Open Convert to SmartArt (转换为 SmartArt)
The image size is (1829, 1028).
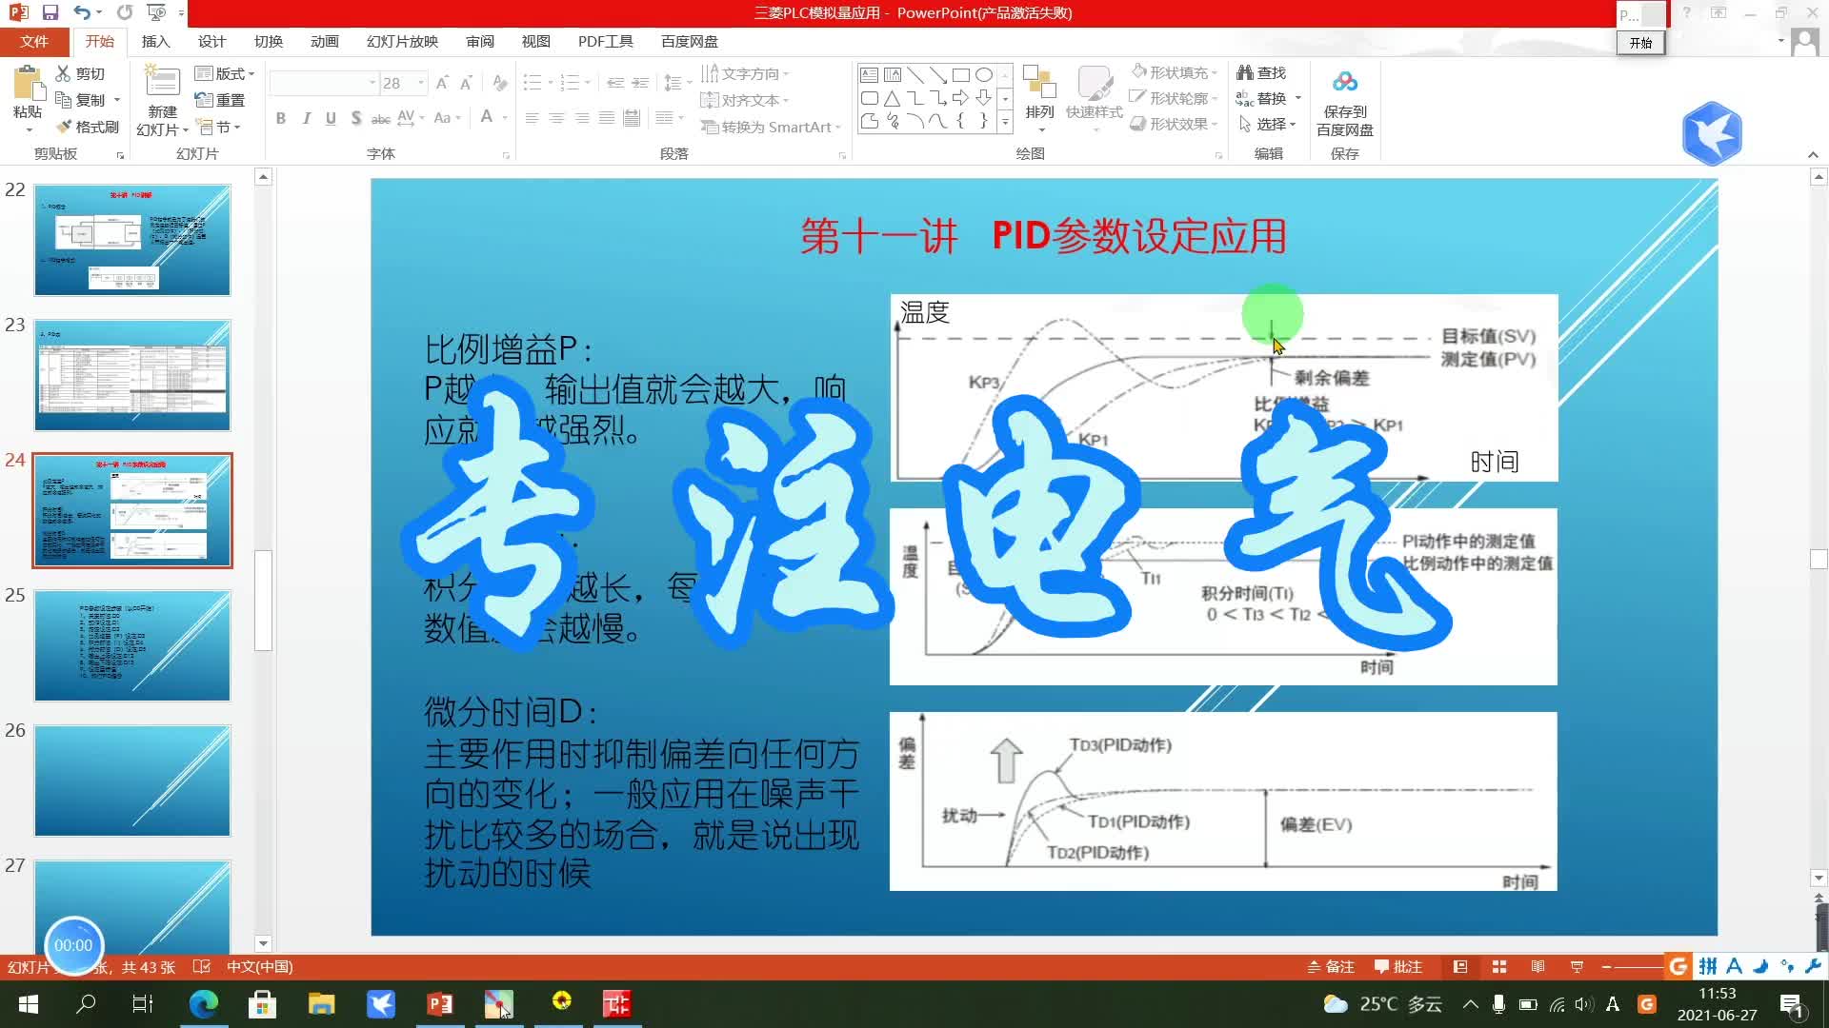tap(771, 127)
